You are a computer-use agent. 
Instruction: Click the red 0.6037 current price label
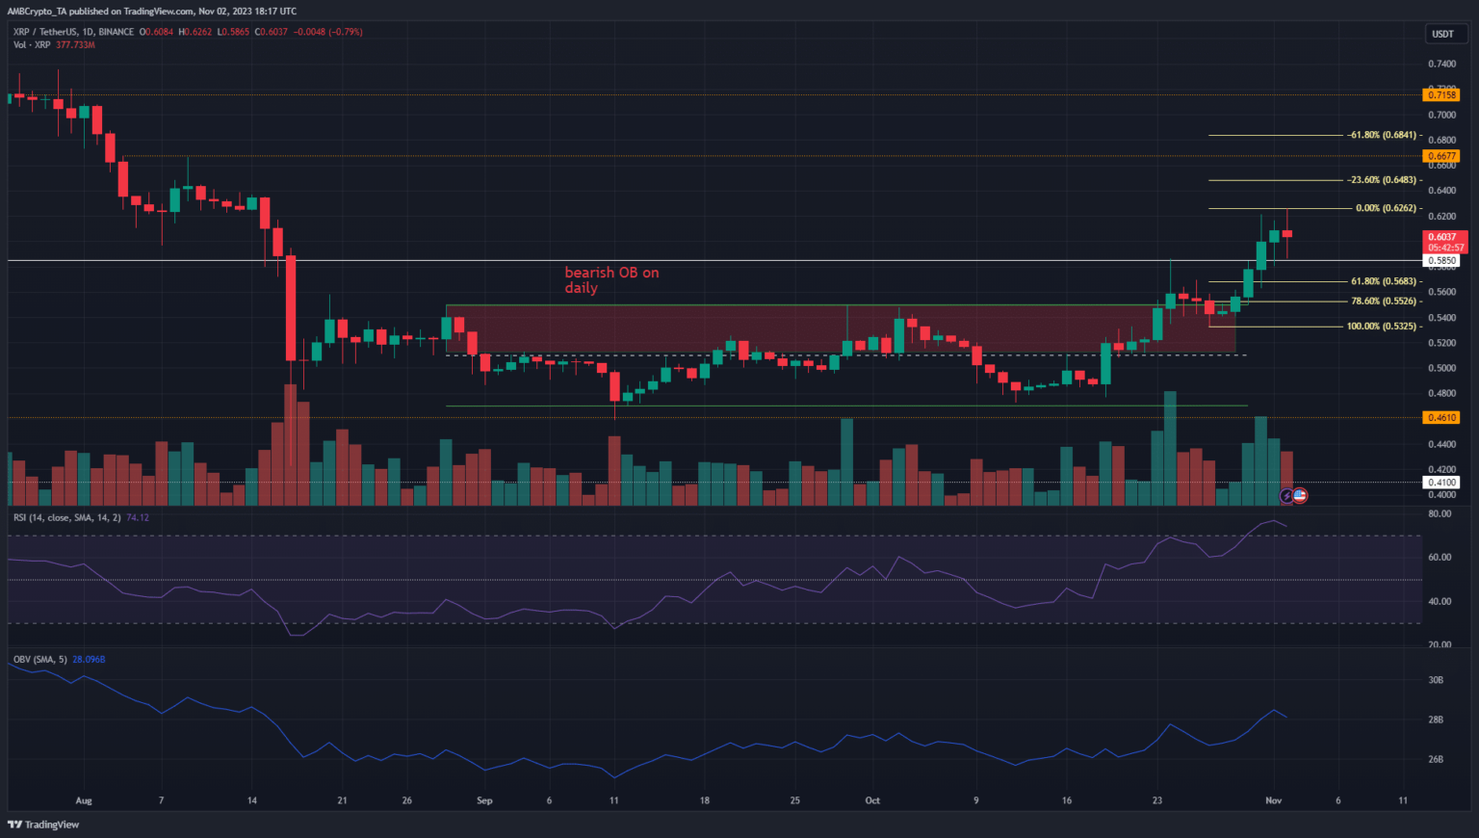pos(1441,237)
